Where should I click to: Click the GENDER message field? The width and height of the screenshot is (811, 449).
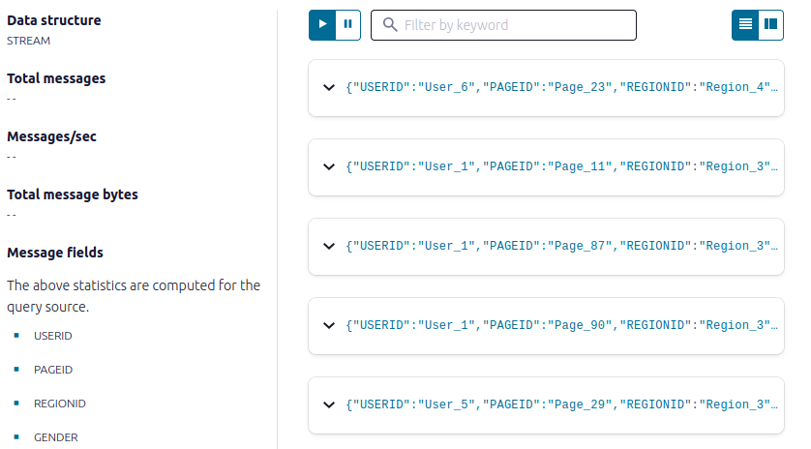click(56, 437)
